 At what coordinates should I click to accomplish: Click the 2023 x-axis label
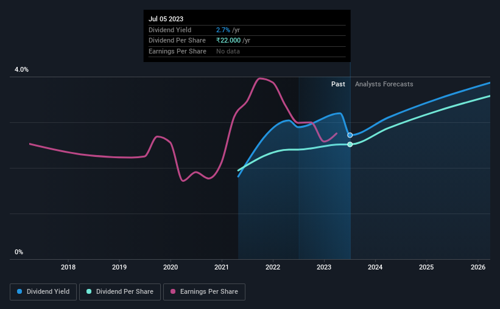pos(324,267)
